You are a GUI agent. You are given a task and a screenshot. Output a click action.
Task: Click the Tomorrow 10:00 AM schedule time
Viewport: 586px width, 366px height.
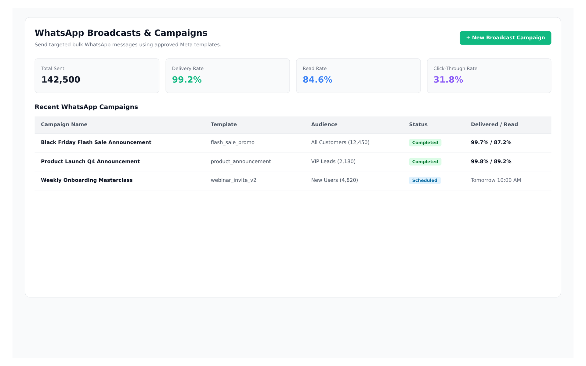point(496,180)
